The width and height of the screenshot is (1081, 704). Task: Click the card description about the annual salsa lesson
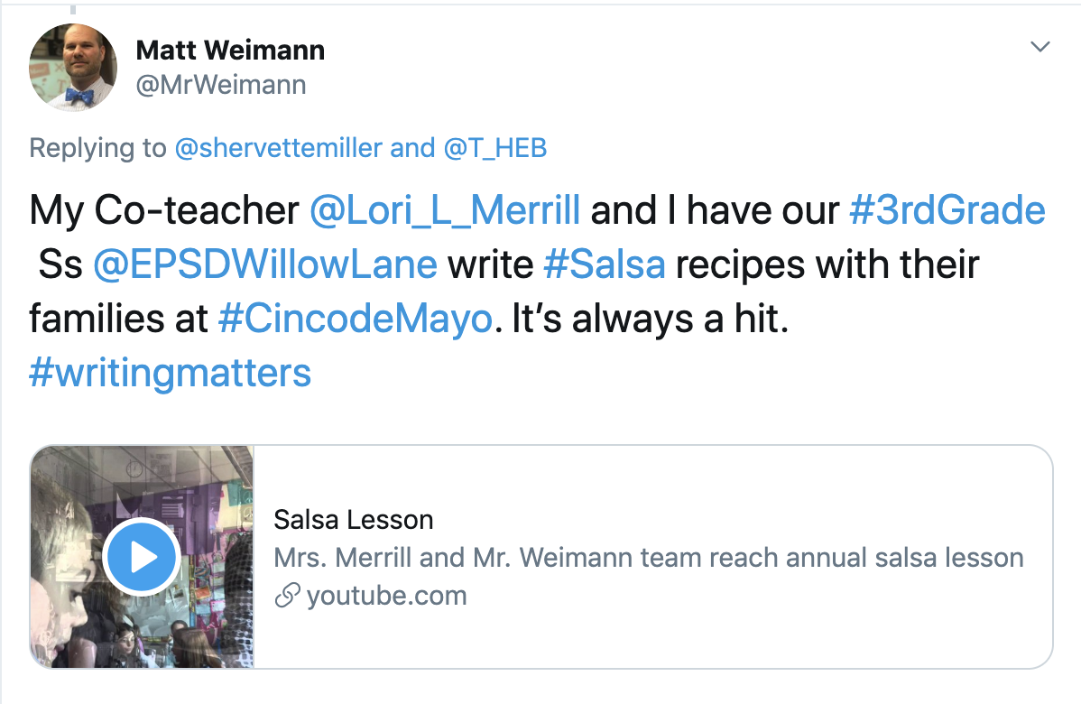pos(649,558)
